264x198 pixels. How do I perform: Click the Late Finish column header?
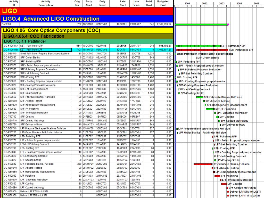(136, 3)
